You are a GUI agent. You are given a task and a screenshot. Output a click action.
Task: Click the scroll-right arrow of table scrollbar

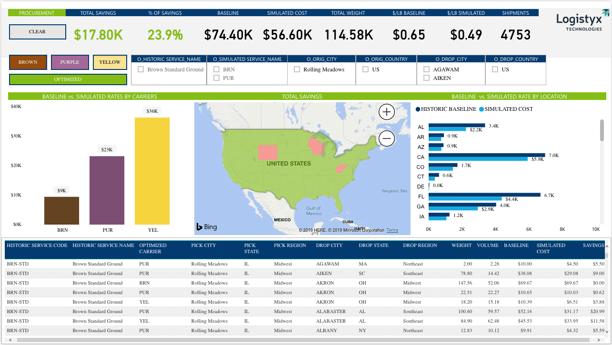point(599,340)
